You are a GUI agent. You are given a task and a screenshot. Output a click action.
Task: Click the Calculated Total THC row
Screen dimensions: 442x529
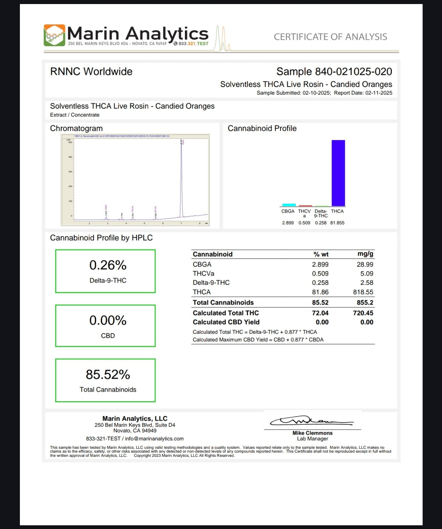click(x=283, y=313)
